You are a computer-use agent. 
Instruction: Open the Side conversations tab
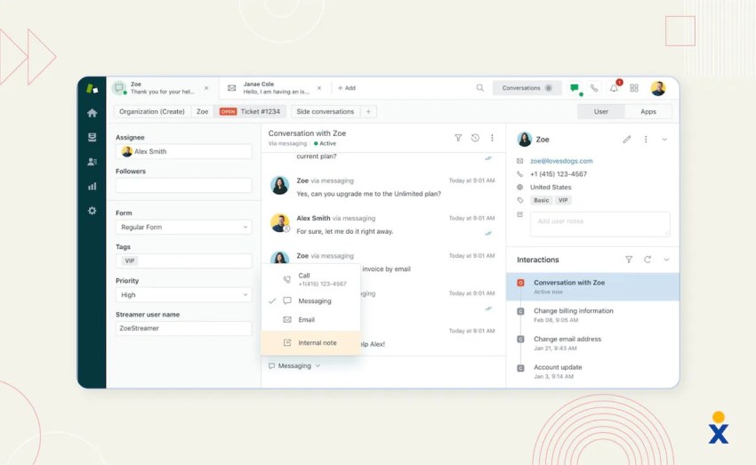click(x=325, y=112)
